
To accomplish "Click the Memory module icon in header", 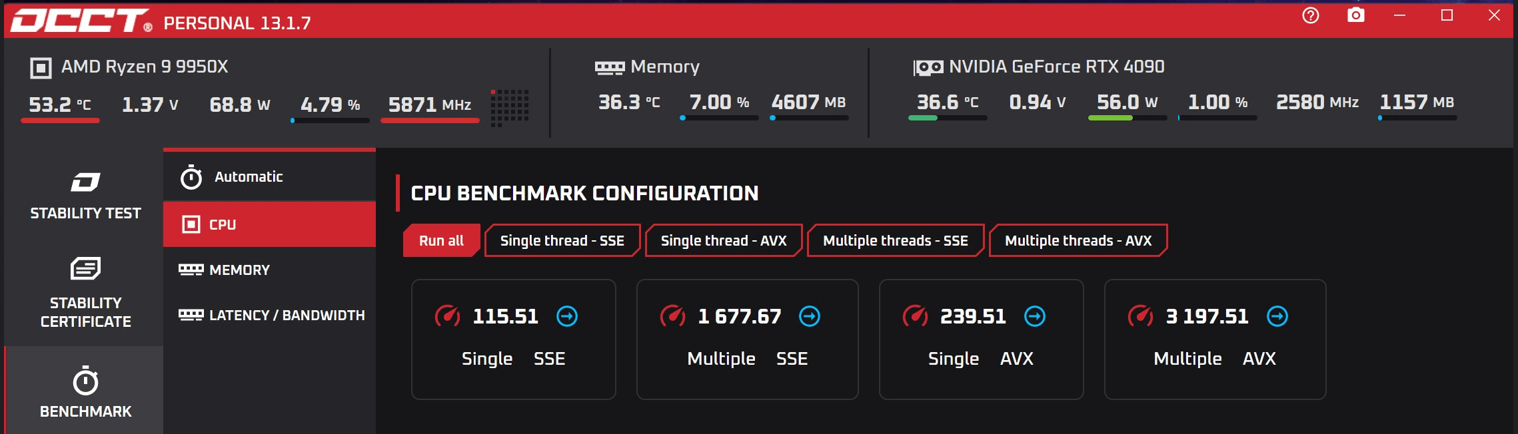I will pyautogui.click(x=609, y=67).
